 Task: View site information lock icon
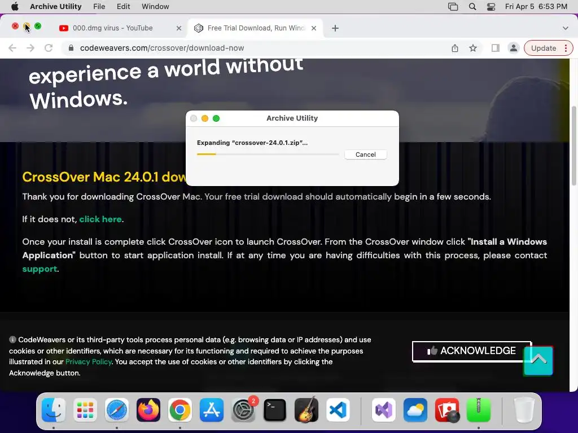point(71,48)
